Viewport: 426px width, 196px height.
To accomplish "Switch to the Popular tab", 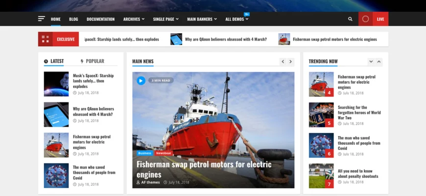I will click(92, 61).
